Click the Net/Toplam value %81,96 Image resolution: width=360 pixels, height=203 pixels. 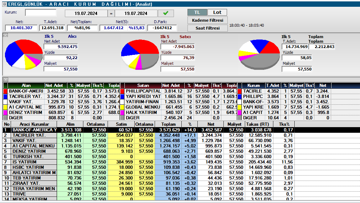coord(82,28)
